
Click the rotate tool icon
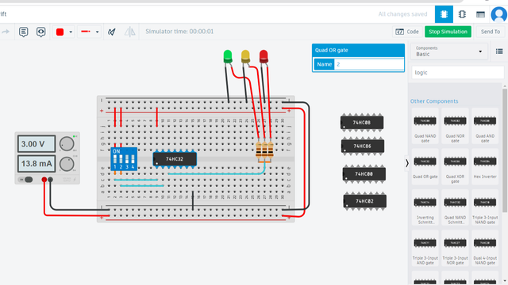tap(112, 32)
